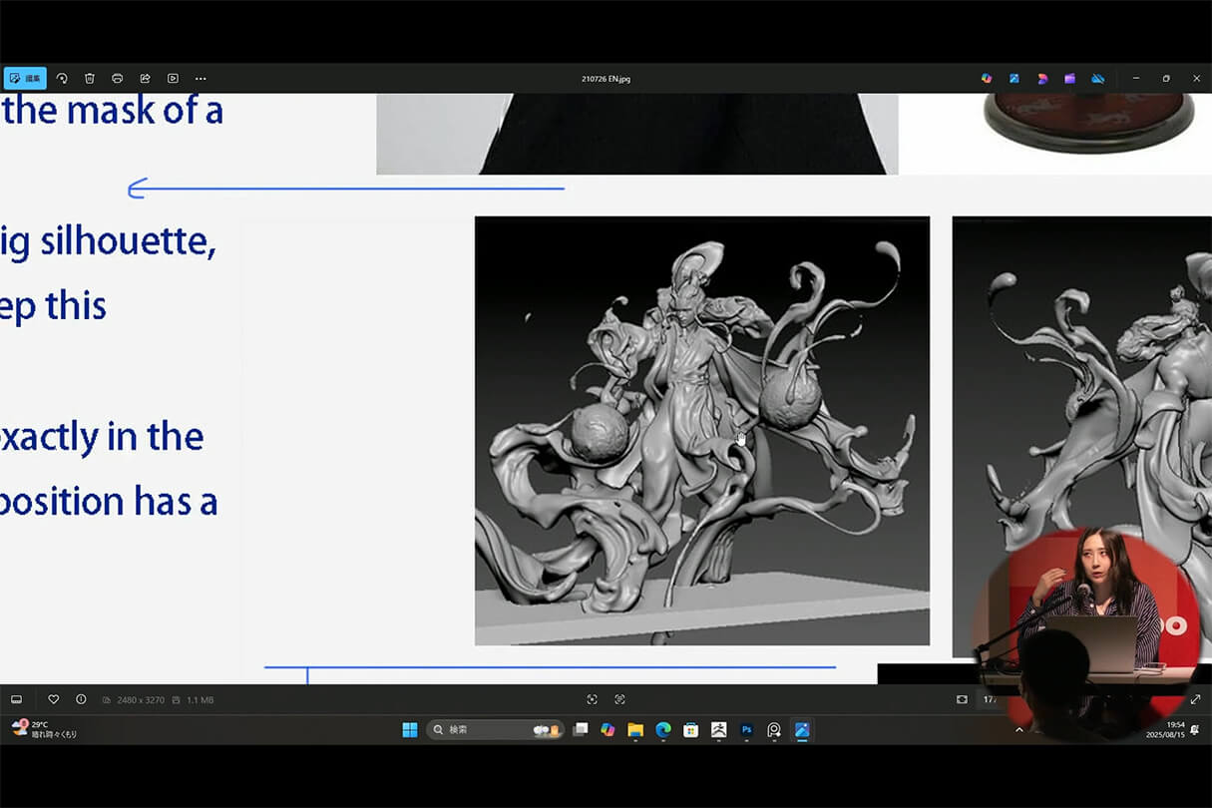Toggle favorite with the heart icon
1212x808 pixels.
[54, 699]
